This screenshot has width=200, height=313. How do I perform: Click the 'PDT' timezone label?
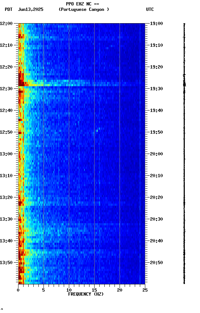click(9, 9)
